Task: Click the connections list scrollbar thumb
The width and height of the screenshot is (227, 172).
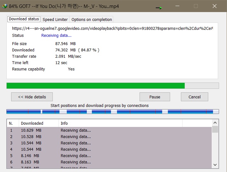Action: pyautogui.click(x=215, y=129)
